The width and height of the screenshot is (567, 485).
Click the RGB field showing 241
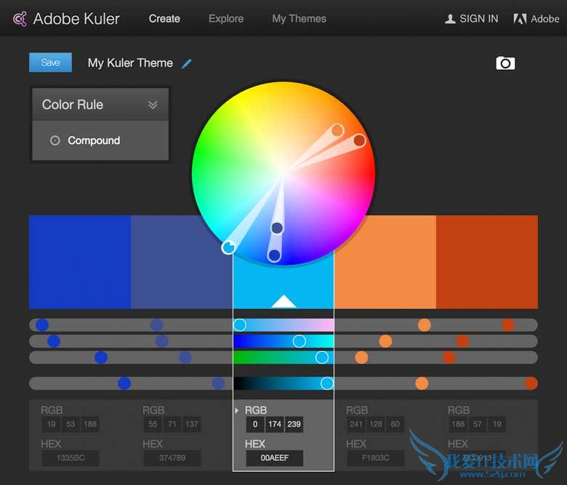(x=356, y=424)
